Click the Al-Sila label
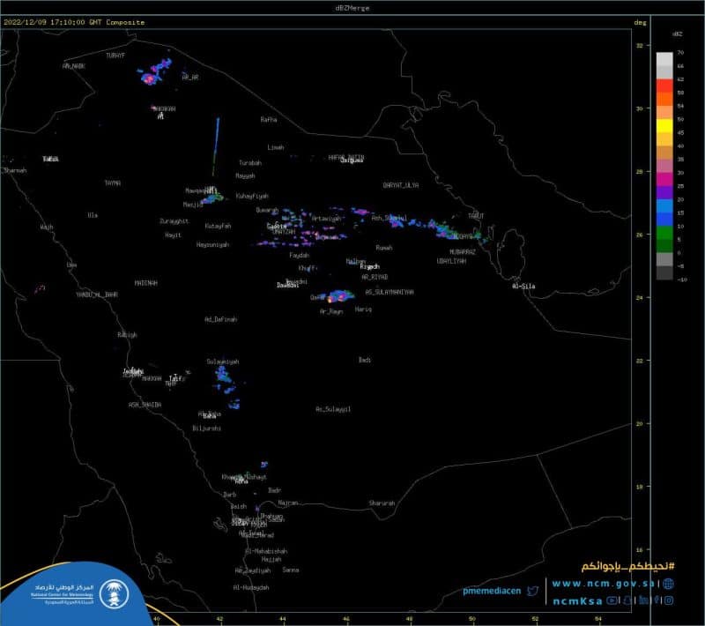The width and height of the screenshot is (705, 626). click(523, 286)
